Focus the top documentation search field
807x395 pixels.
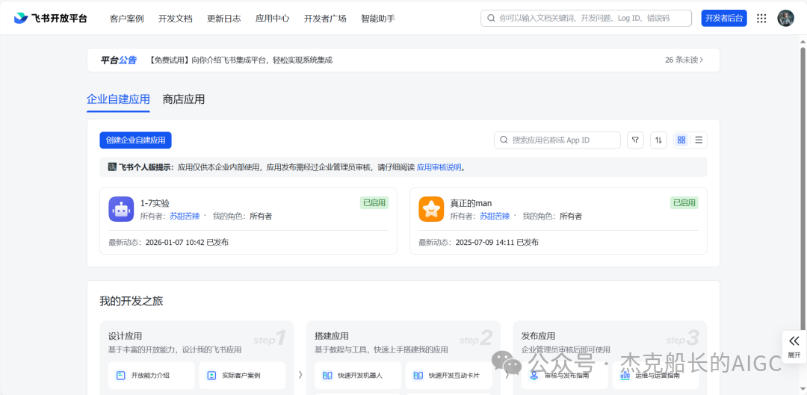(x=587, y=18)
